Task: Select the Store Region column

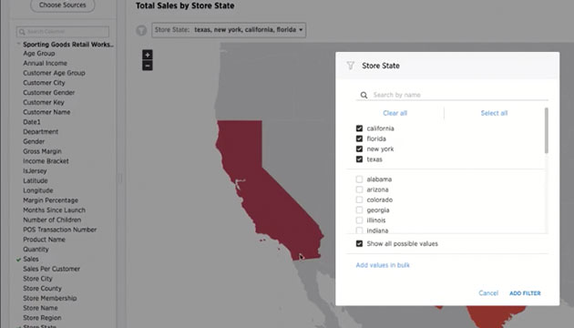Action: [x=42, y=318]
